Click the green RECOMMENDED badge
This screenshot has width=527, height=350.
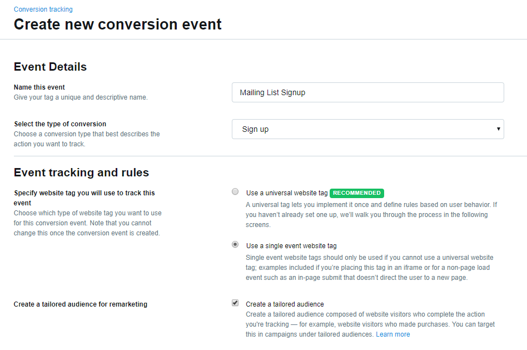click(356, 193)
